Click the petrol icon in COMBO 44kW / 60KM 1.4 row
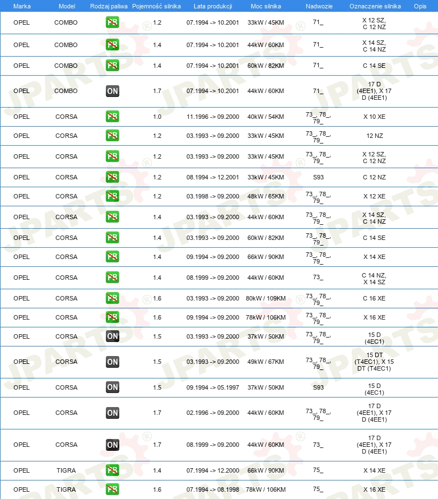The image size is (438, 499). click(112, 44)
